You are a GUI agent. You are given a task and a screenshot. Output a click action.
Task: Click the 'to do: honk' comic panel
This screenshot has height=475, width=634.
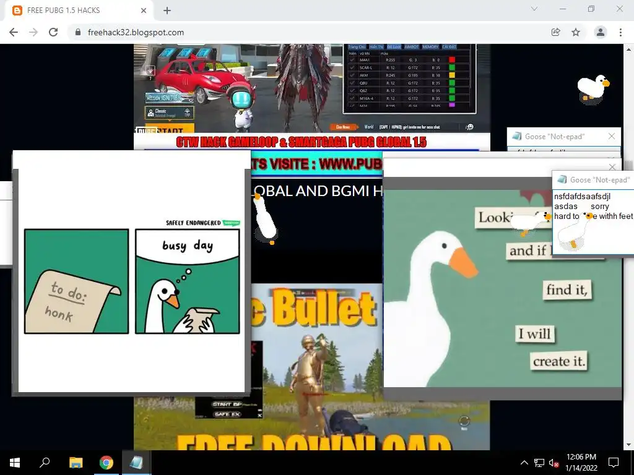76,281
